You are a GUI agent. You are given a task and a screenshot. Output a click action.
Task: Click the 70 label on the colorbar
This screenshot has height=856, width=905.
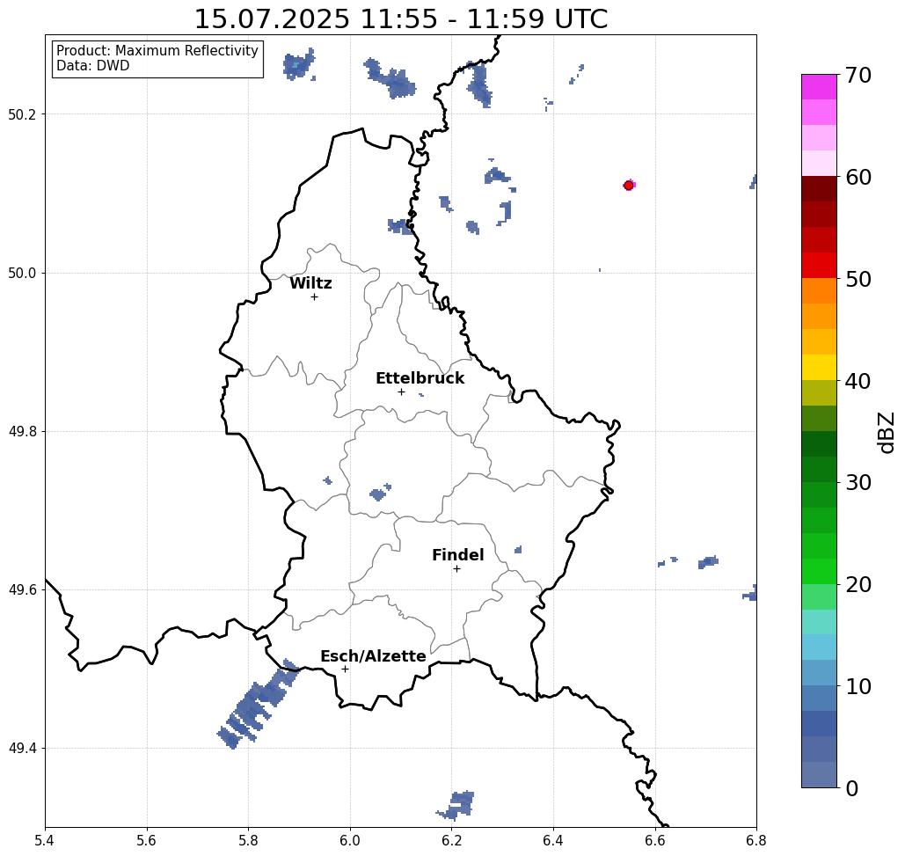pyautogui.click(x=858, y=75)
